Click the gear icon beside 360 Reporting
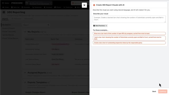 coord(4,12)
